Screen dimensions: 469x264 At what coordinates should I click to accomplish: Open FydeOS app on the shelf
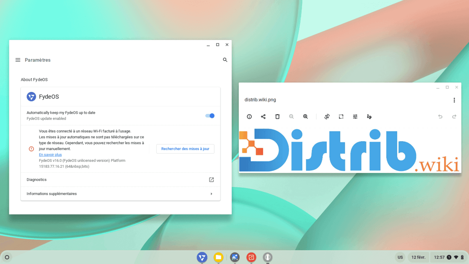(202, 257)
